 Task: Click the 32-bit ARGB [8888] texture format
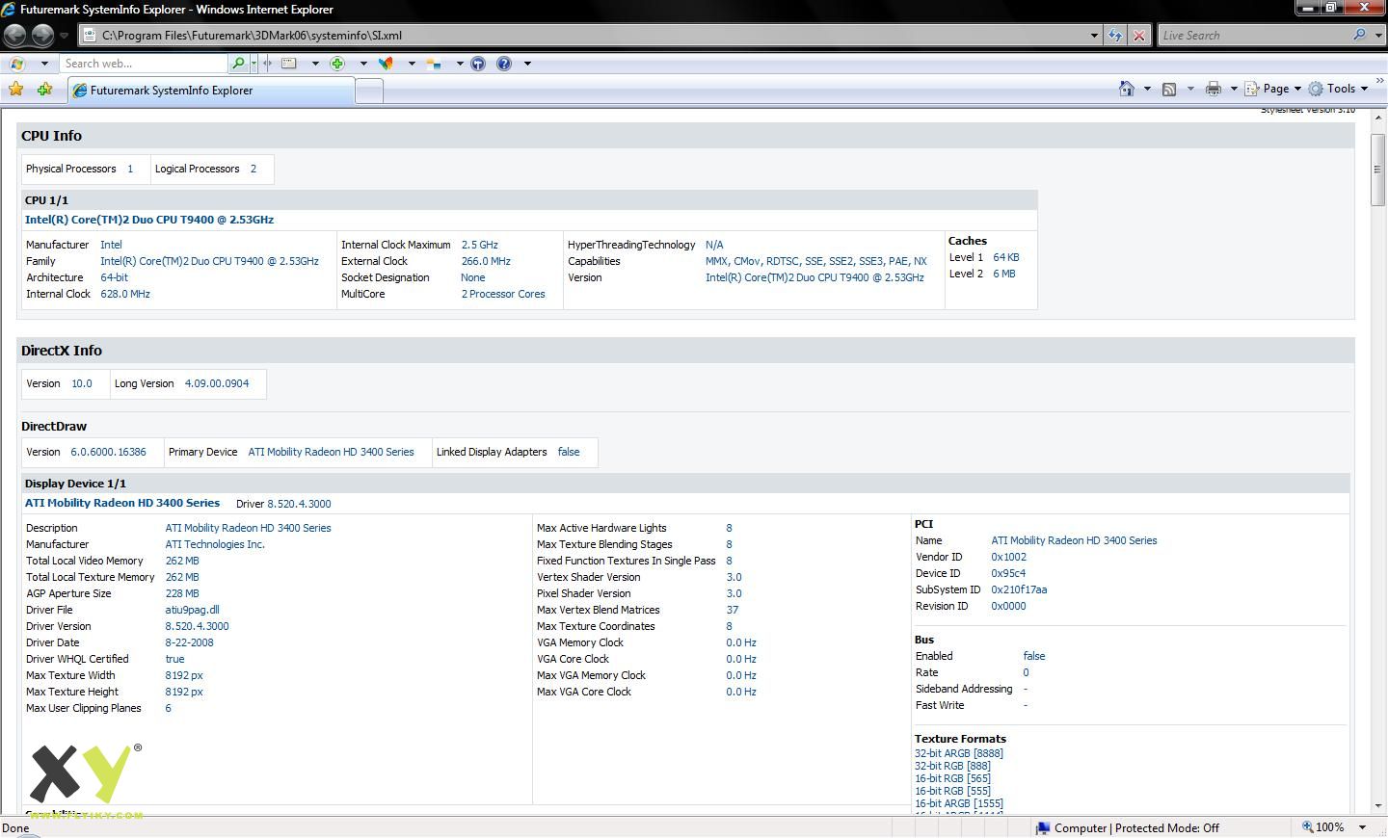click(x=958, y=753)
